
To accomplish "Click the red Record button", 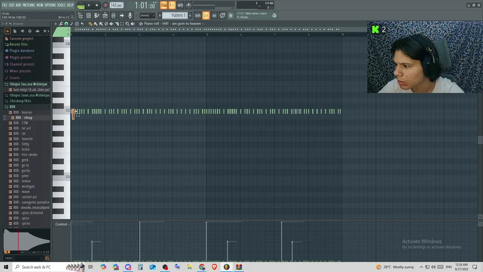I will (105, 5).
